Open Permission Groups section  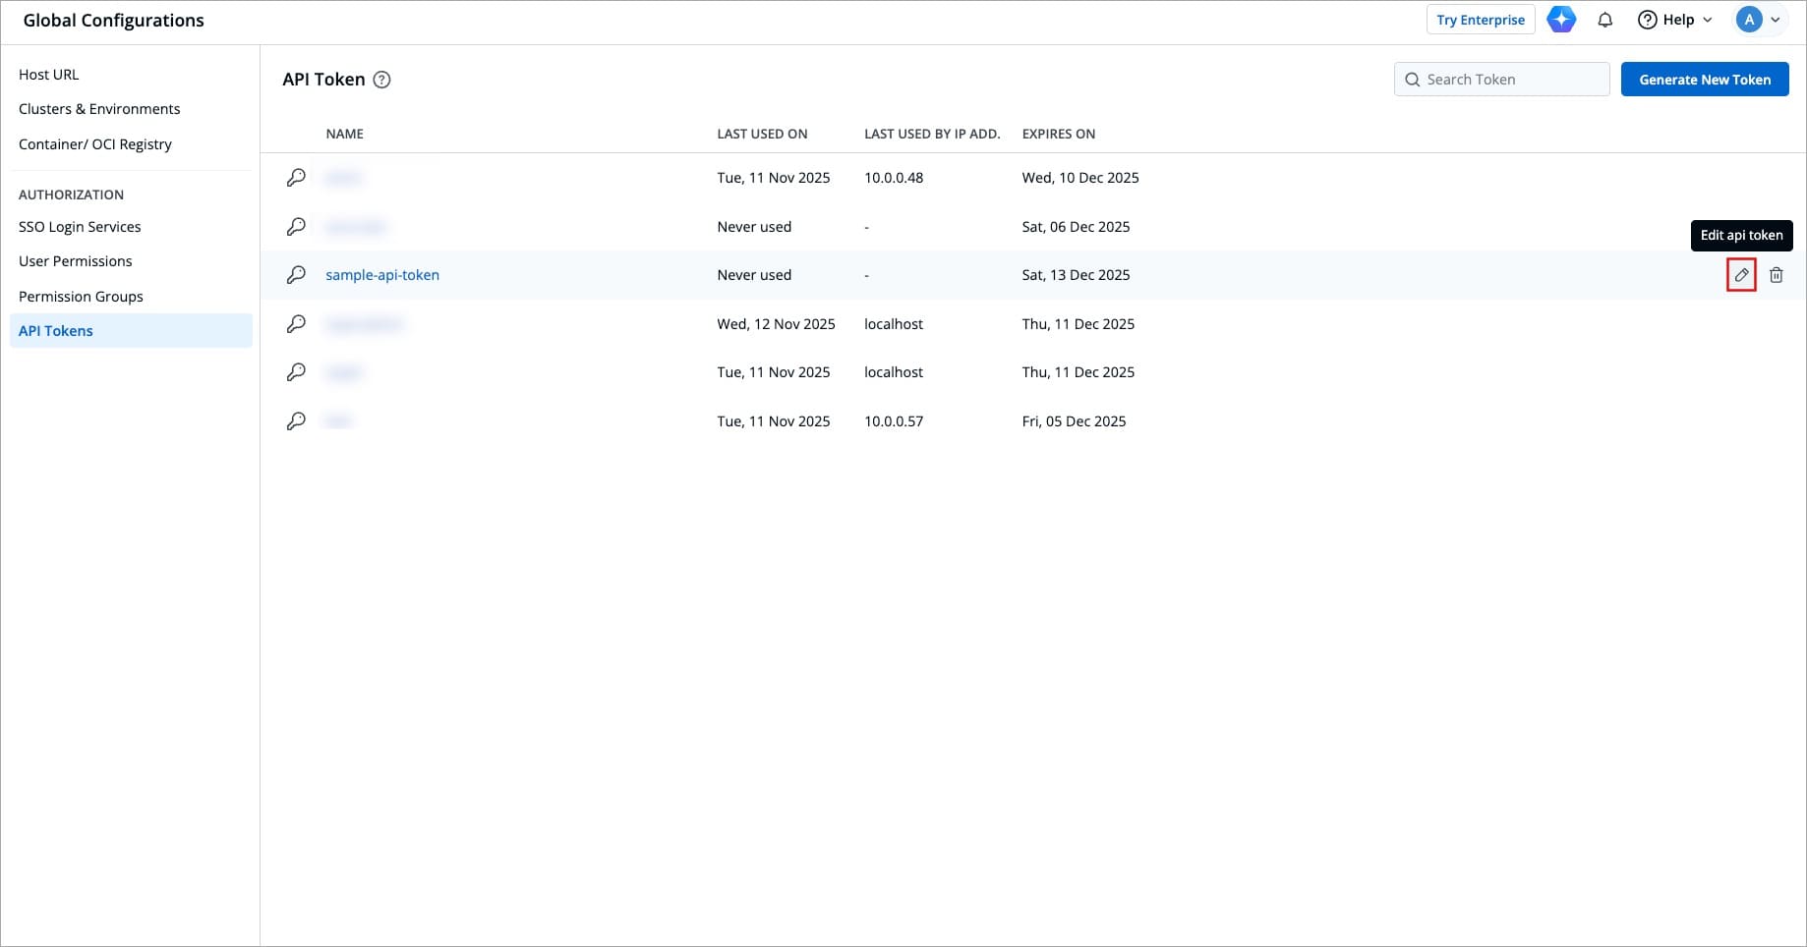(81, 297)
